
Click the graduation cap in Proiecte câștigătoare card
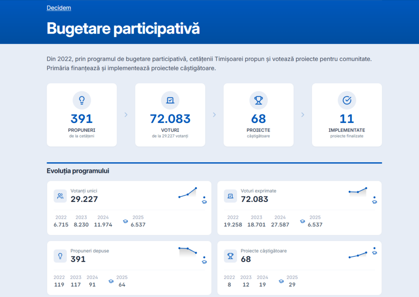point(281,281)
